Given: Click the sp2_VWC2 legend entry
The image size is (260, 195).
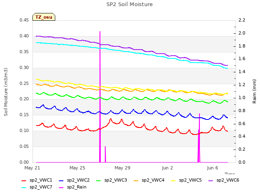Looking at the screenshot, I should coord(74,180).
